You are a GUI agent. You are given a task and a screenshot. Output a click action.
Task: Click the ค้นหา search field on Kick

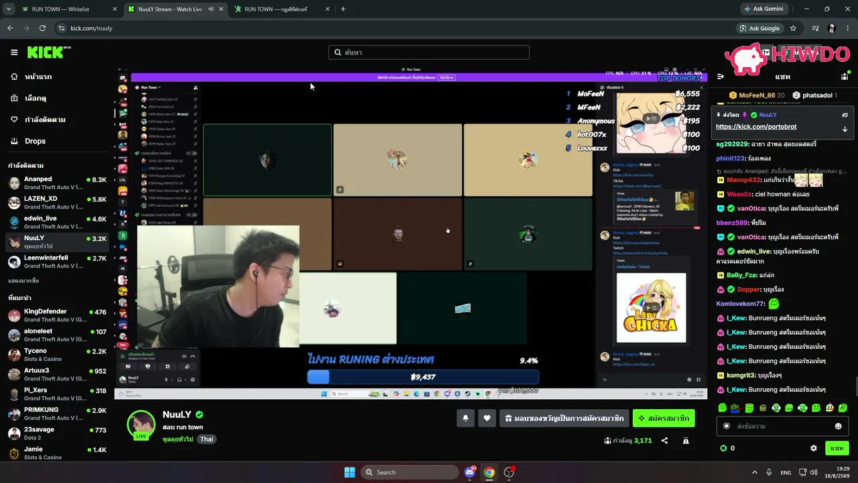[429, 52]
